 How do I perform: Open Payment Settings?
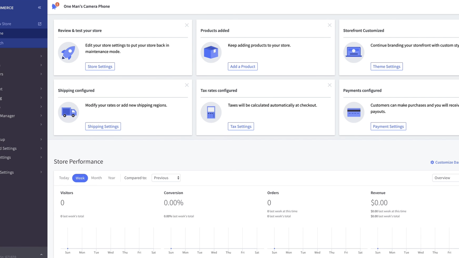coord(388,126)
